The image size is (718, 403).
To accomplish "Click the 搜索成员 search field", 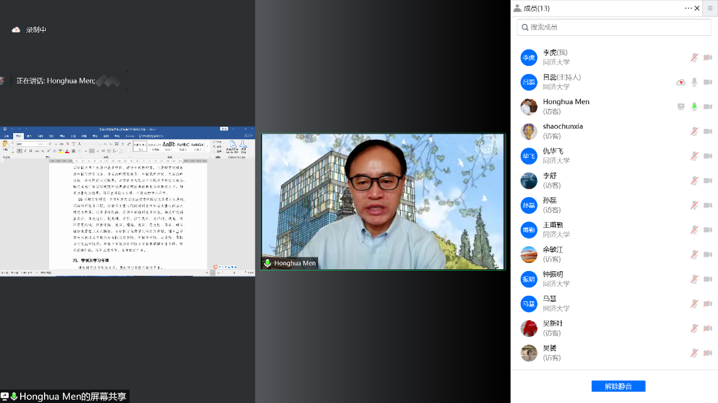I will 614,27.
